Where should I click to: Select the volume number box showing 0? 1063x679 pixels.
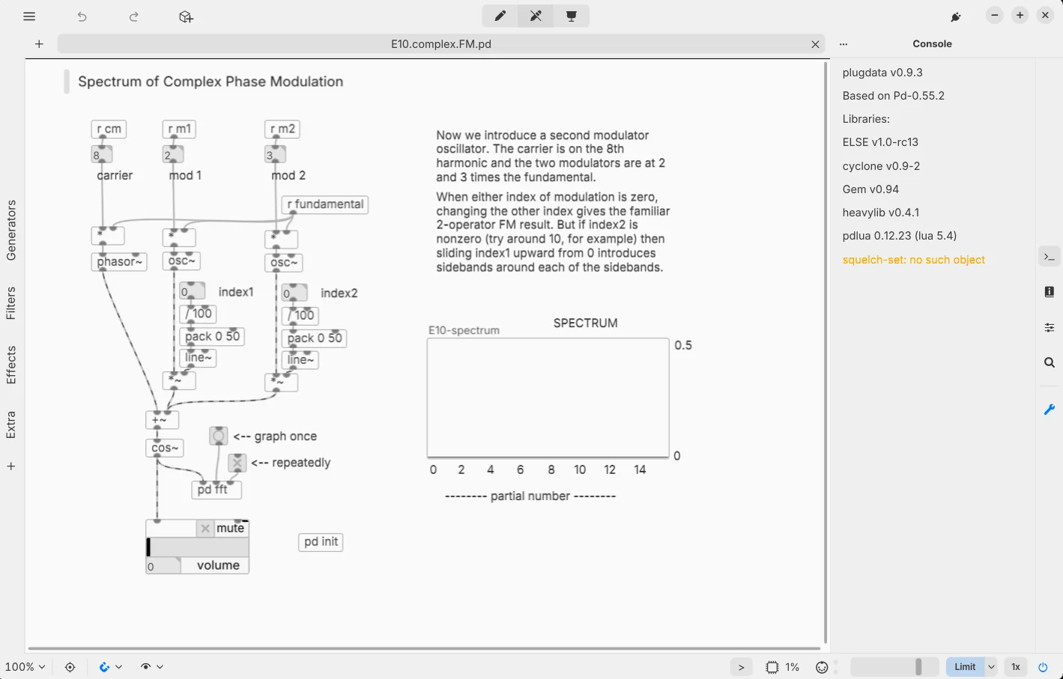pos(163,566)
